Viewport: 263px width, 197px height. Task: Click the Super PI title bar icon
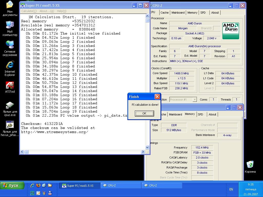pyautogui.click(x=23, y=5)
